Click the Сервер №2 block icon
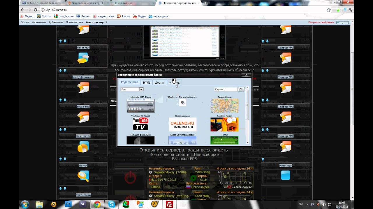Screen dimensions: 373x209 pyautogui.click(x=285, y=88)
